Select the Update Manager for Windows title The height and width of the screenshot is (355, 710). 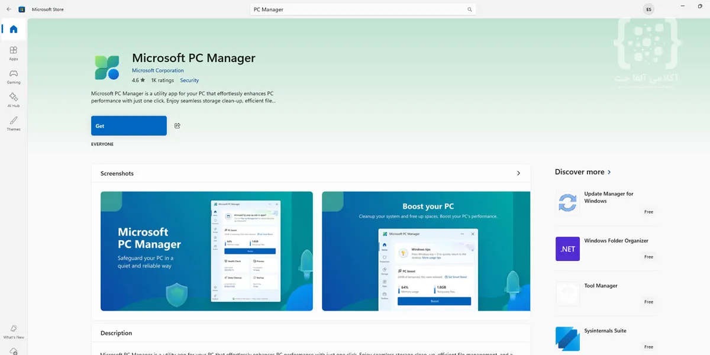click(x=609, y=197)
